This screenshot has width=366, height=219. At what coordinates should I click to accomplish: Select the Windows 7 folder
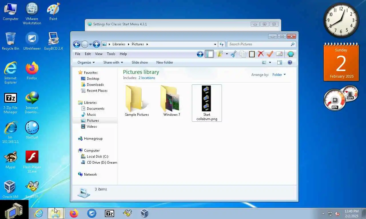[x=172, y=101]
